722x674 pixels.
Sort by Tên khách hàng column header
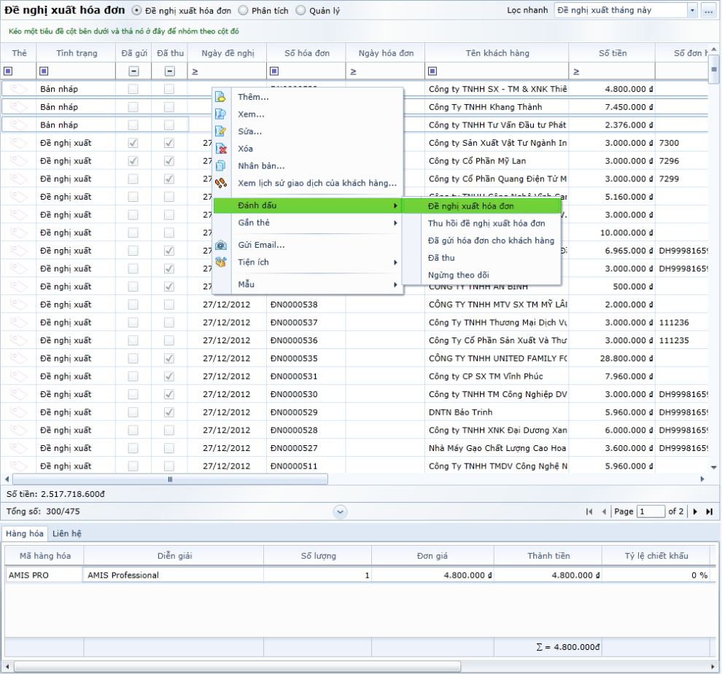click(x=497, y=53)
